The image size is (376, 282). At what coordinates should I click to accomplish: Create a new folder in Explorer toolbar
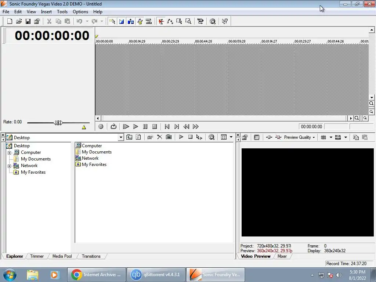coord(150,137)
